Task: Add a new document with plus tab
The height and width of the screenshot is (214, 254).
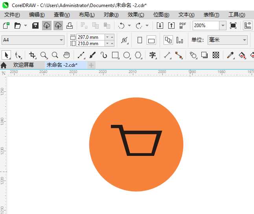Action: [x=91, y=65]
